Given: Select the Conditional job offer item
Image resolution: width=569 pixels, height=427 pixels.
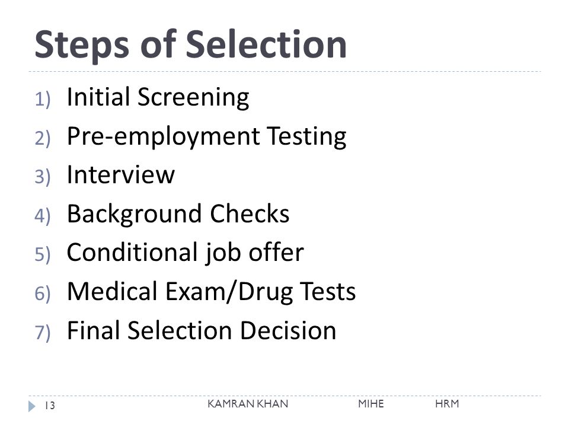Looking at the screenshot, I should coord(186,253).
